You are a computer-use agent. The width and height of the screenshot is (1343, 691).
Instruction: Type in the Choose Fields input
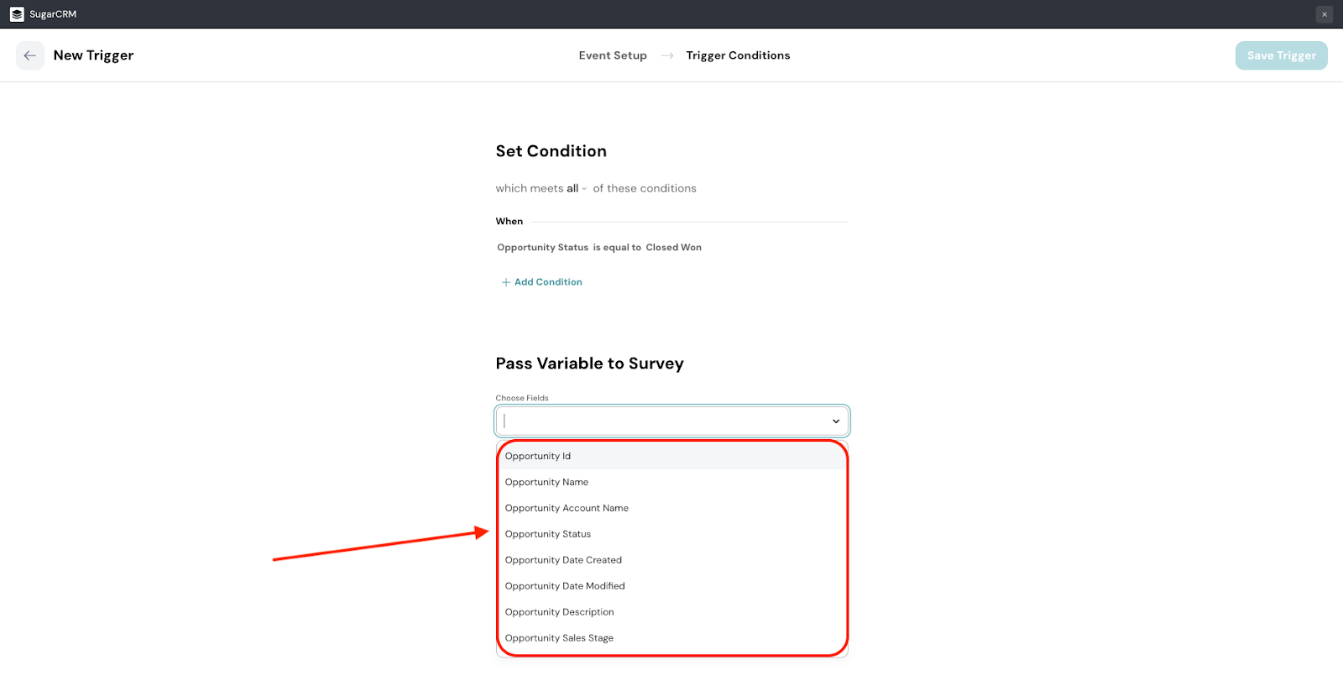point(663,421)
